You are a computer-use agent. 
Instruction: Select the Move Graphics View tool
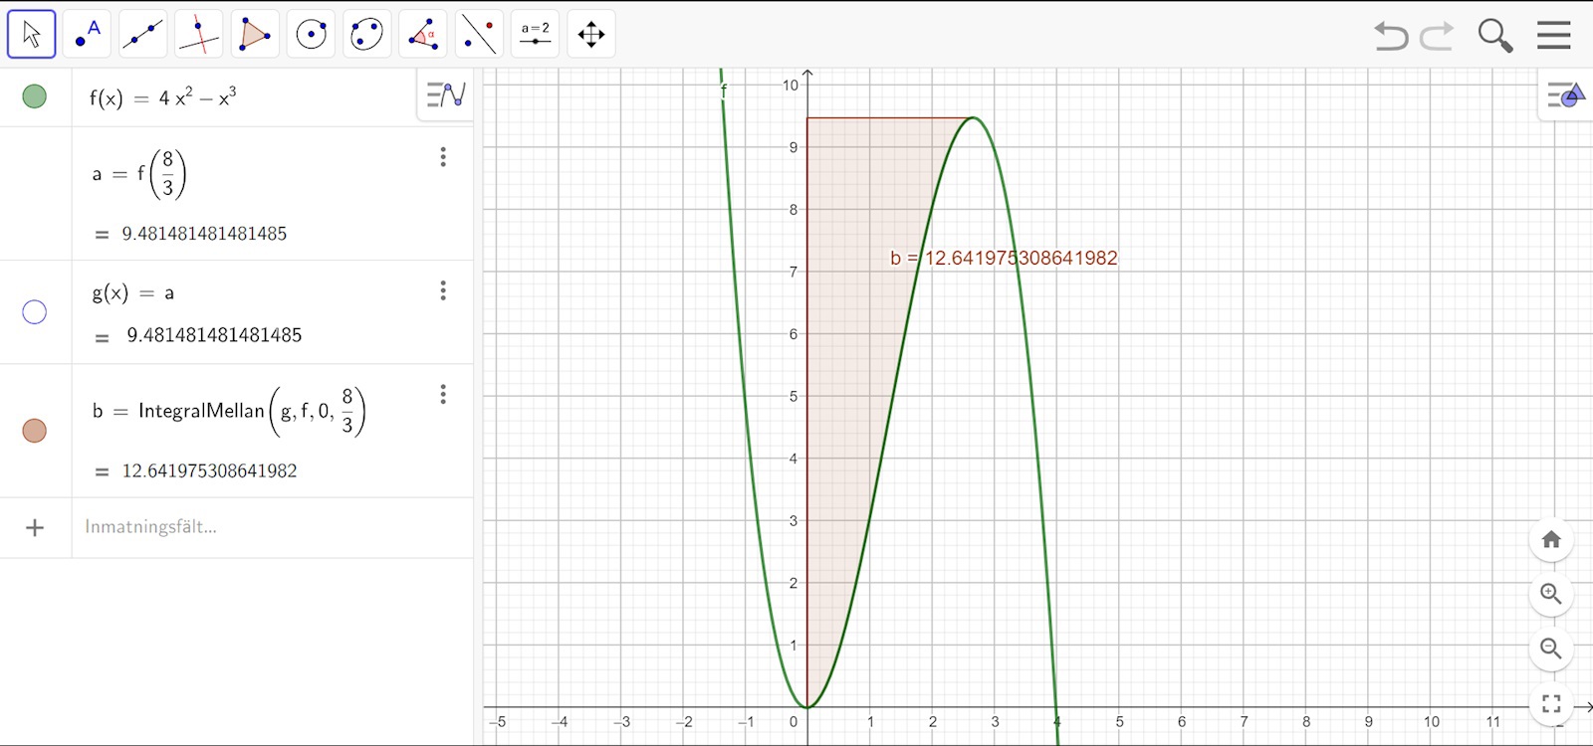[591, 34]
